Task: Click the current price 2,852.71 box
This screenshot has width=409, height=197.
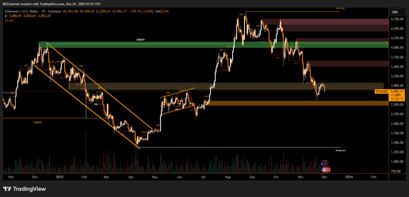Action: (396, 92)
